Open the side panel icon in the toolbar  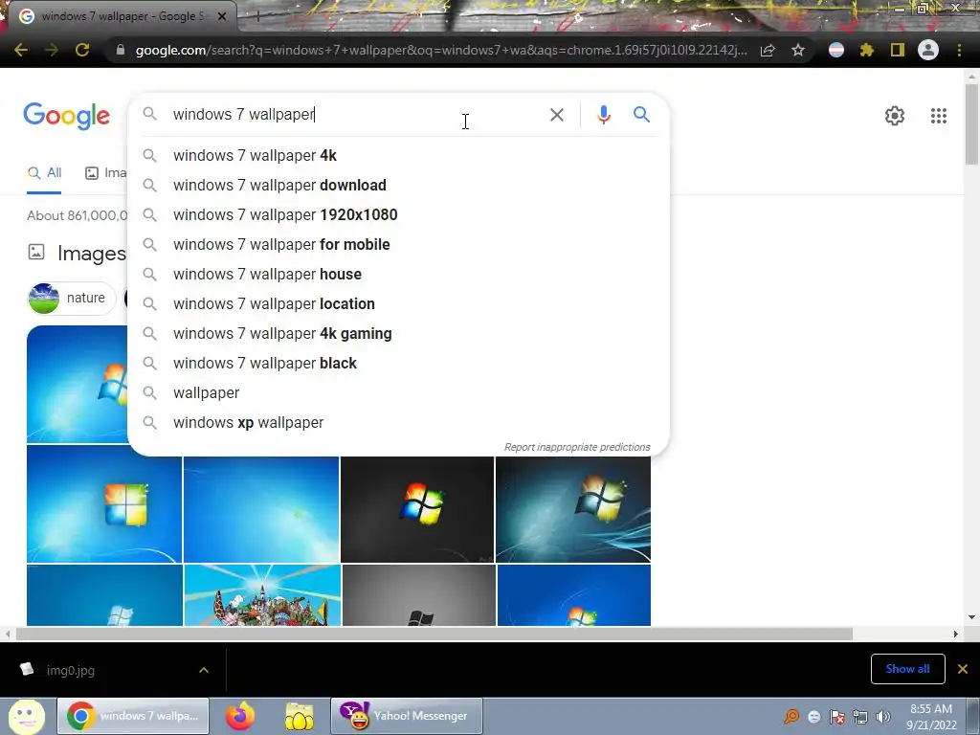click(898, 50)
